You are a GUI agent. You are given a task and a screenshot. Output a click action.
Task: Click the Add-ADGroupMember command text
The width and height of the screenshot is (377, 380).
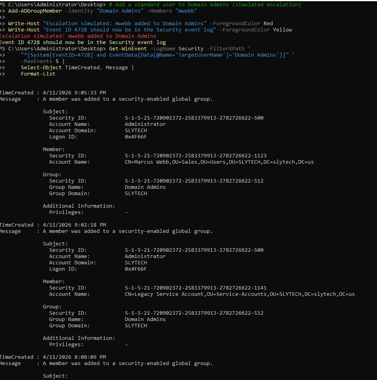click(35, 11)
